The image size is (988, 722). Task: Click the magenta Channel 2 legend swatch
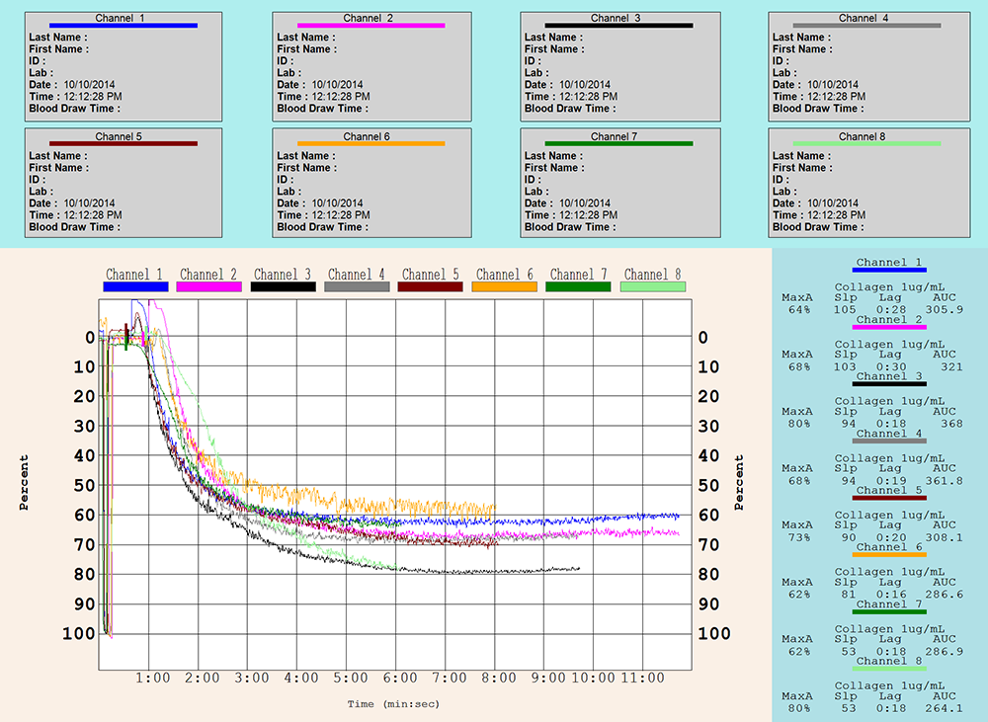(x=208, y=286)
